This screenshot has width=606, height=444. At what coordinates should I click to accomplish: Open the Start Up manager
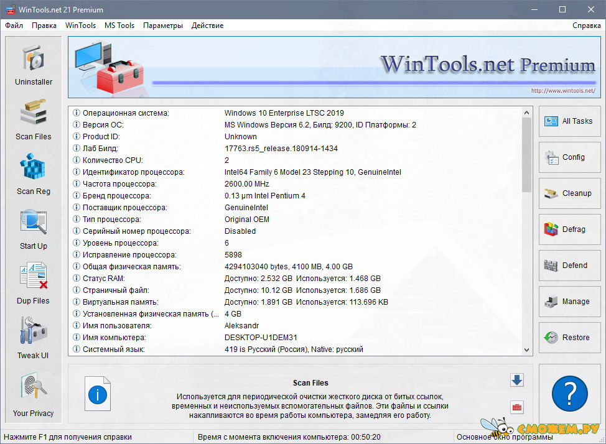[34, 229]
